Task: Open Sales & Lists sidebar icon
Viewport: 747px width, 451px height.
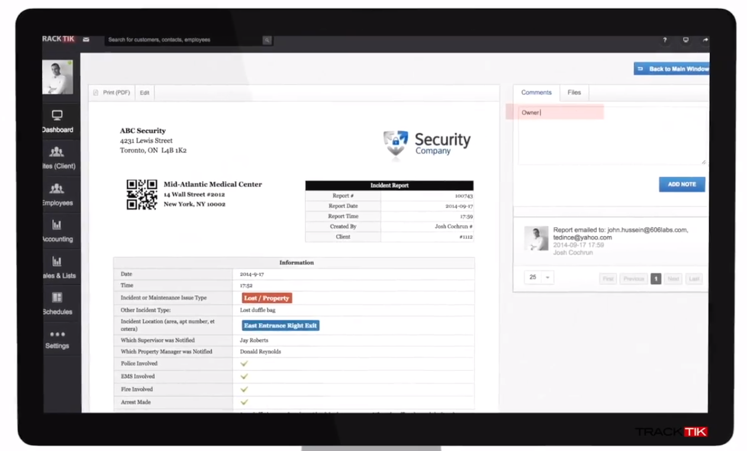Action: (57, 261)
